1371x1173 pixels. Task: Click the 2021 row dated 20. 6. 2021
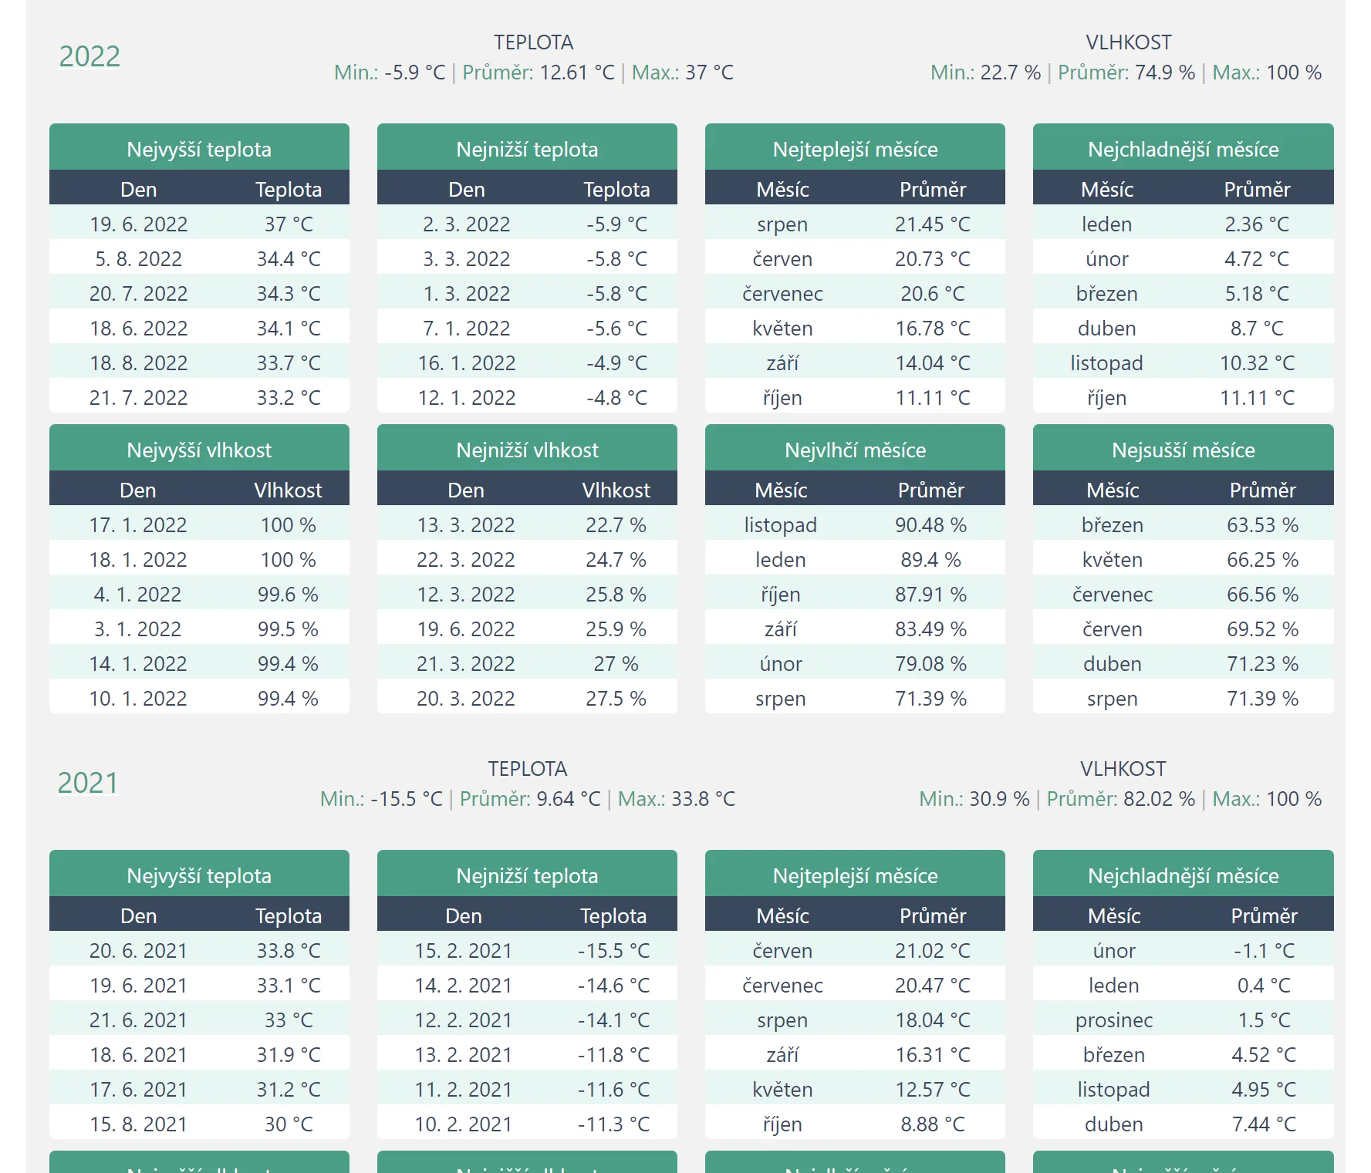click(x=199, y=950)
